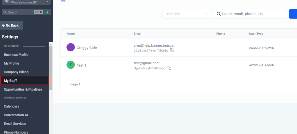The image size is (297, 134).
Task: Click the Greggy Cafe purple avatar
Action: click(x=70, y=48)
